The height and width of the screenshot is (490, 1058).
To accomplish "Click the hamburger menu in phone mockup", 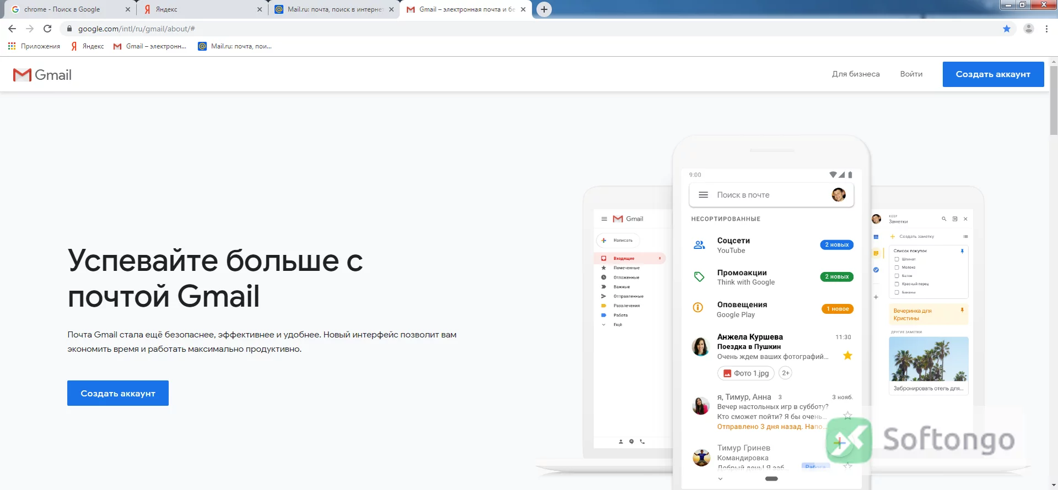I will [703, 195].
